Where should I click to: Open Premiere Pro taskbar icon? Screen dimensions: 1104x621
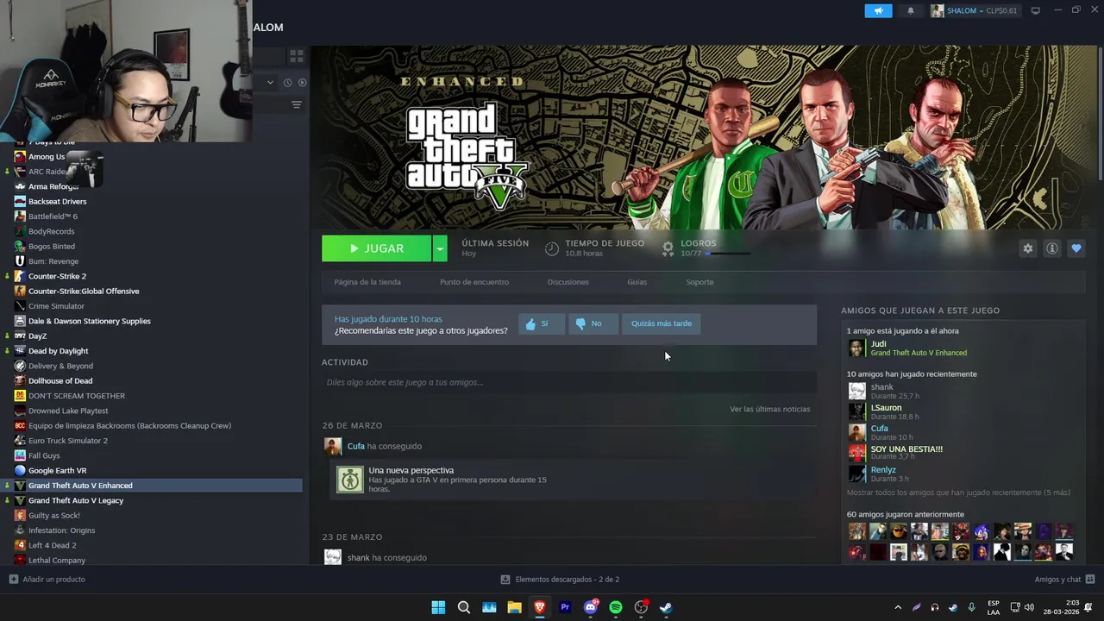(x=565, y=607)
